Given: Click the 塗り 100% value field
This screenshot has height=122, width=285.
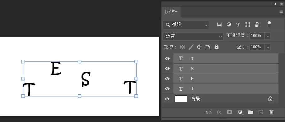Looking at the screenshot, I should [257, 47].
